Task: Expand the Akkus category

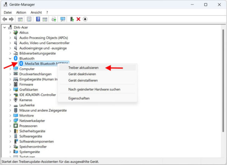Action: 10,32
